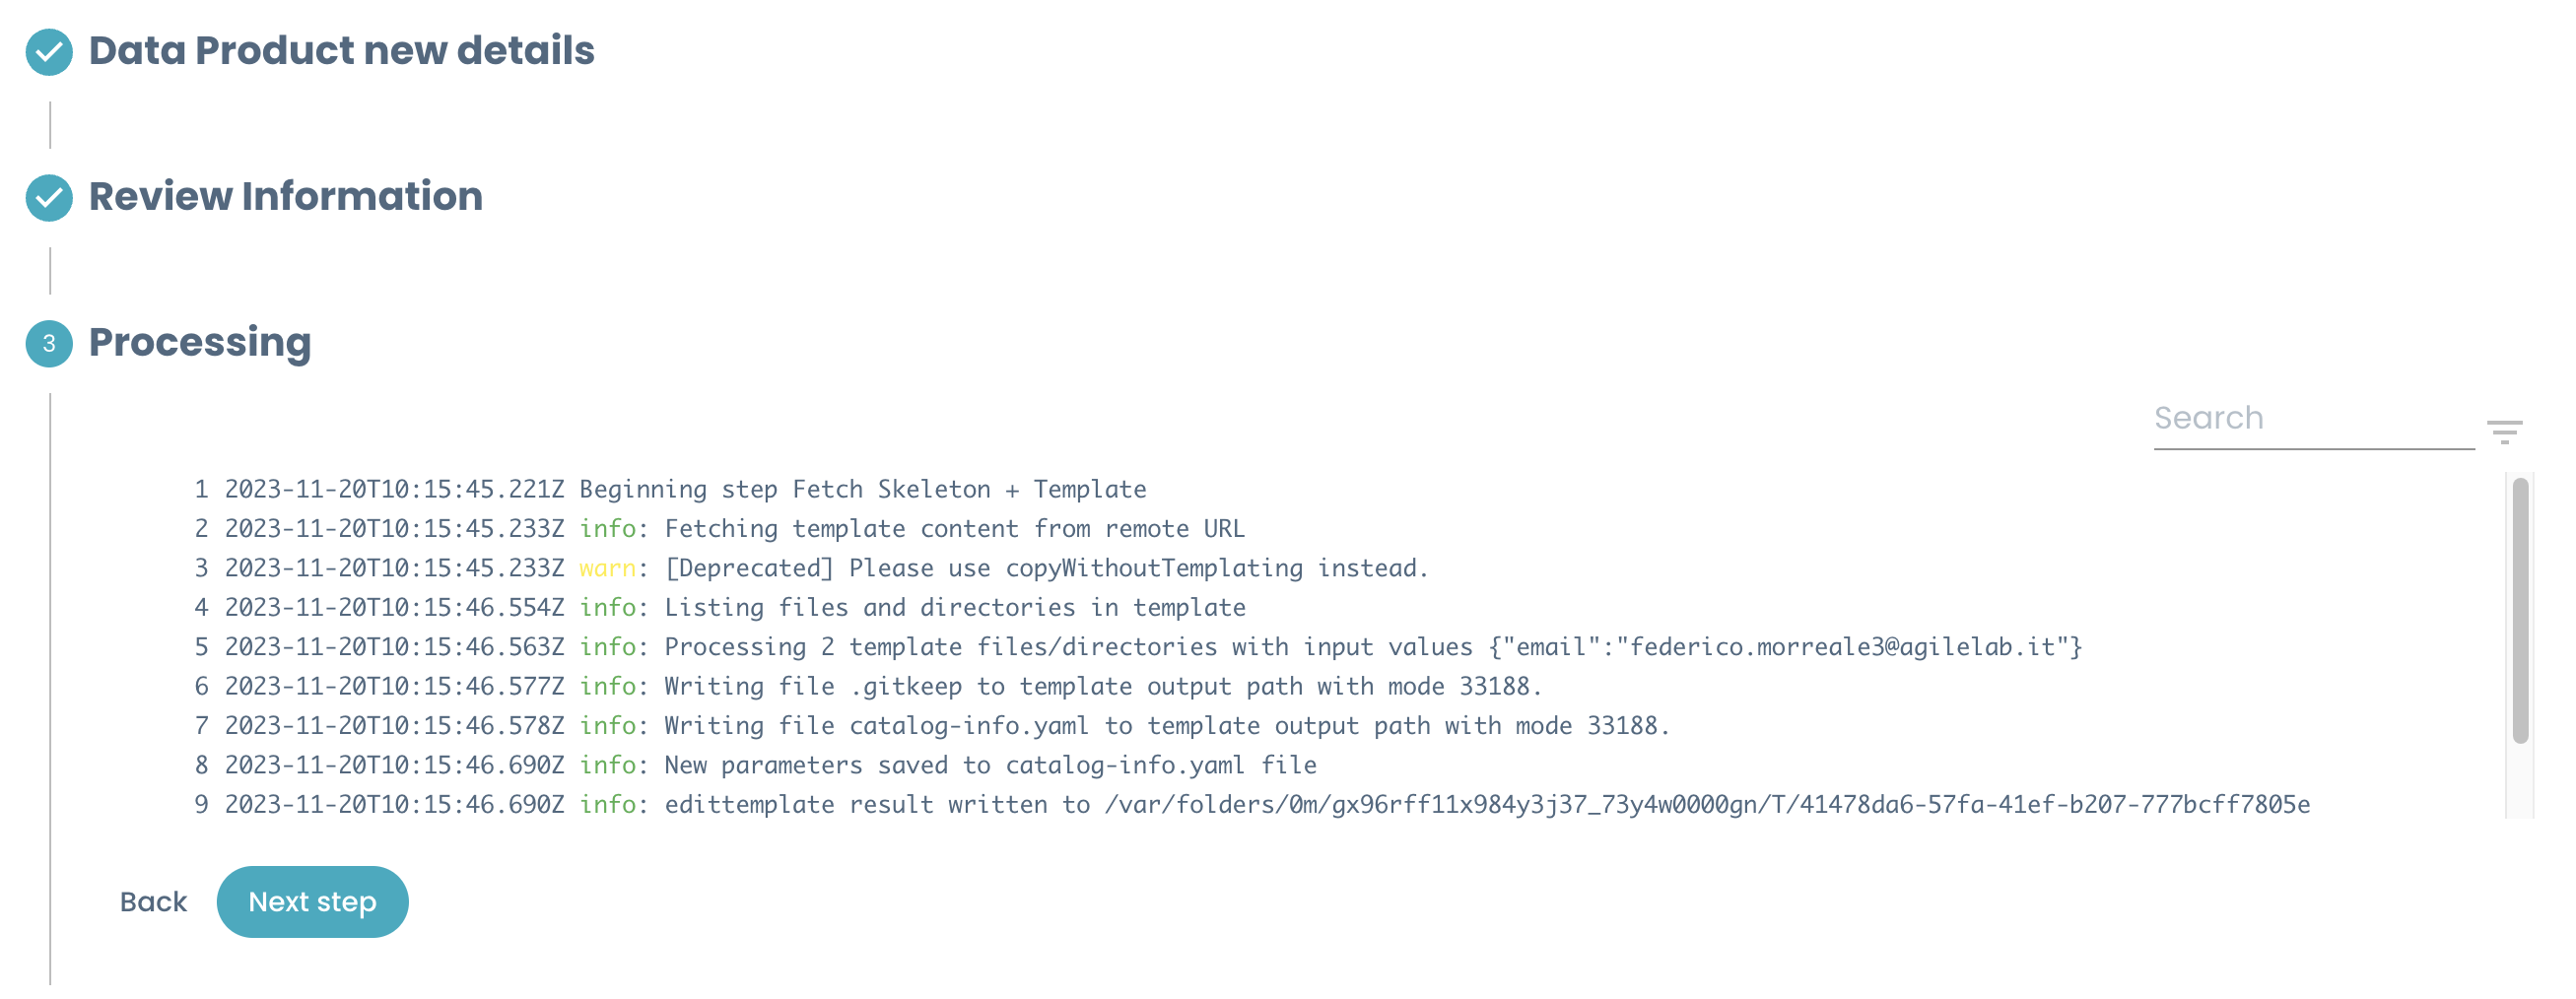
Task: Select the edittemplate result written log line
Action: coord(1266,805)
